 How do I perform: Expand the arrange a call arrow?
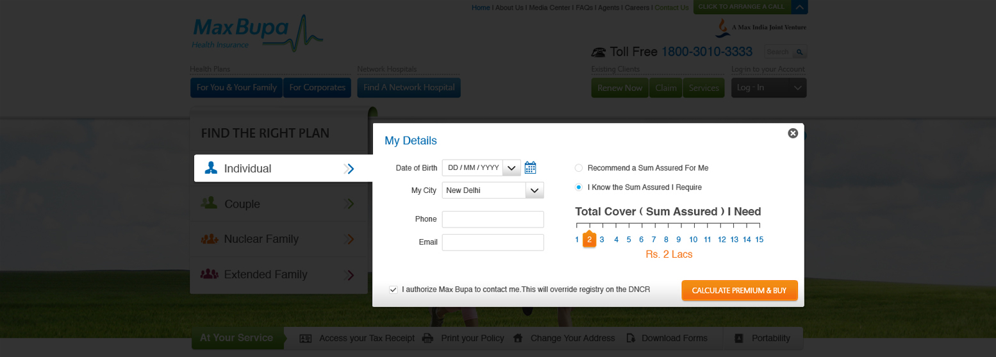(799, 7)
